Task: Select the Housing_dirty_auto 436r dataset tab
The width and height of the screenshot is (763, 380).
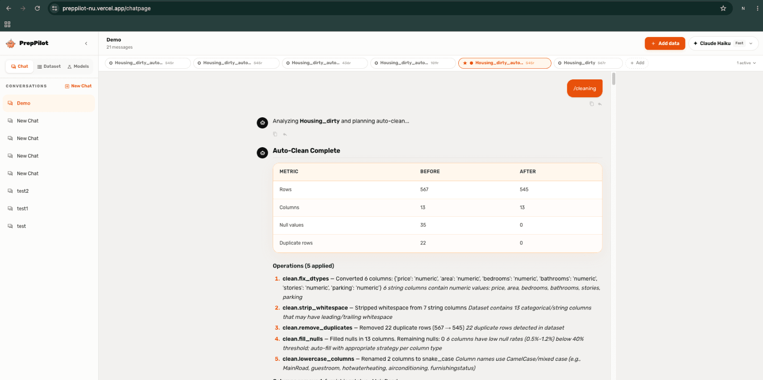Action: (325, 63)
